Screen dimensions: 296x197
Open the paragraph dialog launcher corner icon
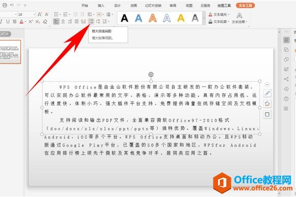pyautogui.click(x=113, y=25)
